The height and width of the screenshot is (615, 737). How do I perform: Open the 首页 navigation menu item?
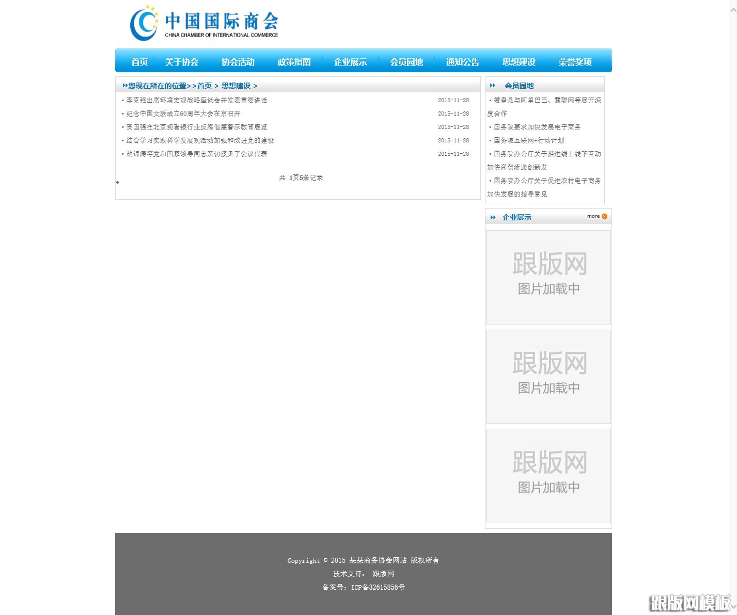138,61
